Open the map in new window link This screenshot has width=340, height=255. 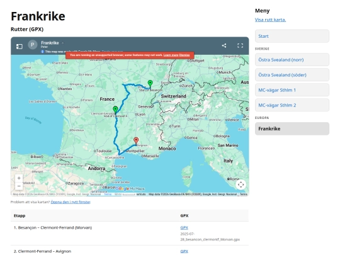pos(71,202)
